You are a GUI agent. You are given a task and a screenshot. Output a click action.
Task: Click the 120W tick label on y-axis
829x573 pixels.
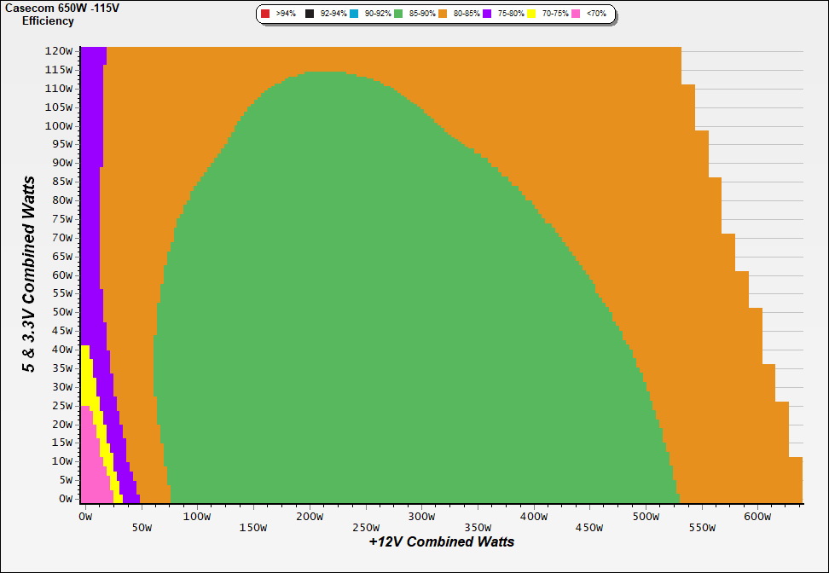tap(58, 51)
